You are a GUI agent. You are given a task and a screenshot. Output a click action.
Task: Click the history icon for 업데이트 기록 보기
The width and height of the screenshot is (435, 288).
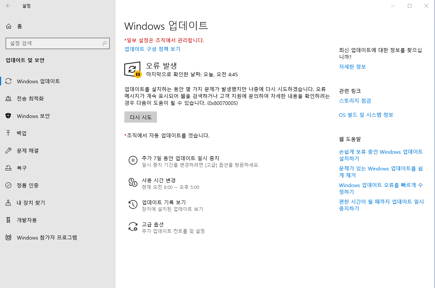pyautogui.click(x=133, y=204)
